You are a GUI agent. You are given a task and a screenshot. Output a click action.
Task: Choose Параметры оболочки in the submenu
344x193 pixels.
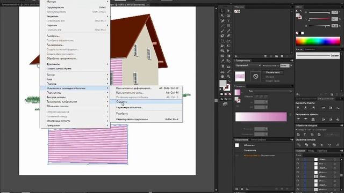(x=146, y=107)
